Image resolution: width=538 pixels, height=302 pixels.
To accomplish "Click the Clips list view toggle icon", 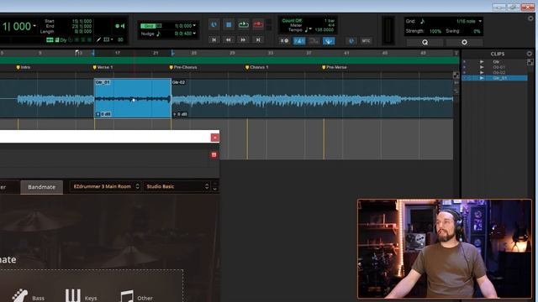I will (530, 62).
